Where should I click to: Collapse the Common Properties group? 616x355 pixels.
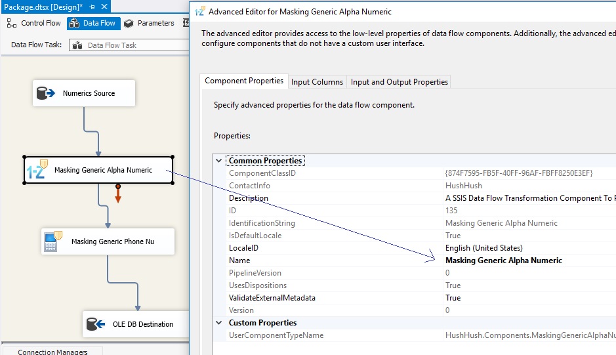tap(219, 160)
